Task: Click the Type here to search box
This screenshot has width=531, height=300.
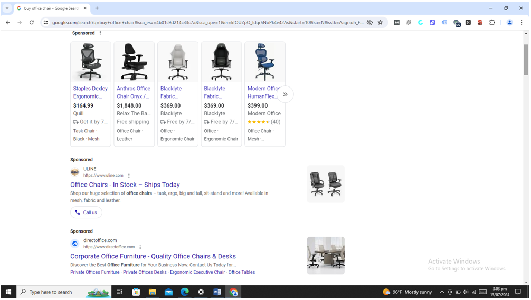Action: tap(64, 292)
